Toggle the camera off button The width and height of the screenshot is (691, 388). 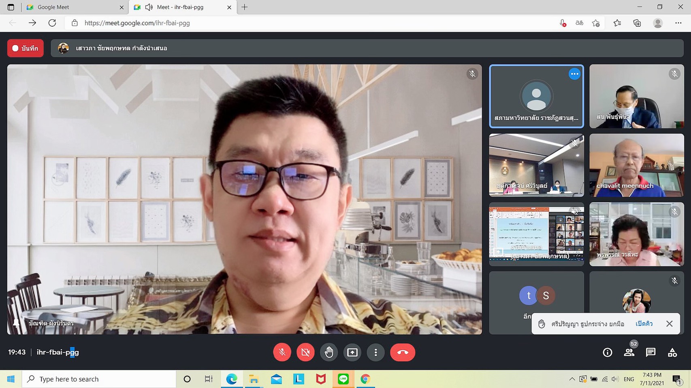coord(305,352)
